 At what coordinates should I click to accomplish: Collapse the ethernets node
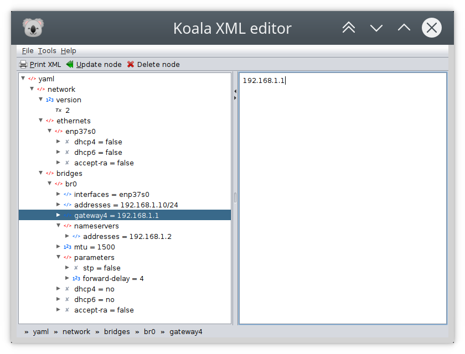pos(41,121)
